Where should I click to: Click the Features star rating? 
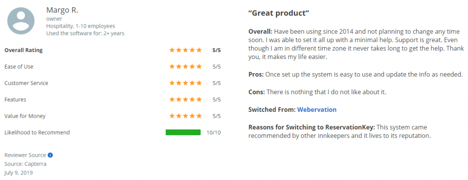pos(186,100)
